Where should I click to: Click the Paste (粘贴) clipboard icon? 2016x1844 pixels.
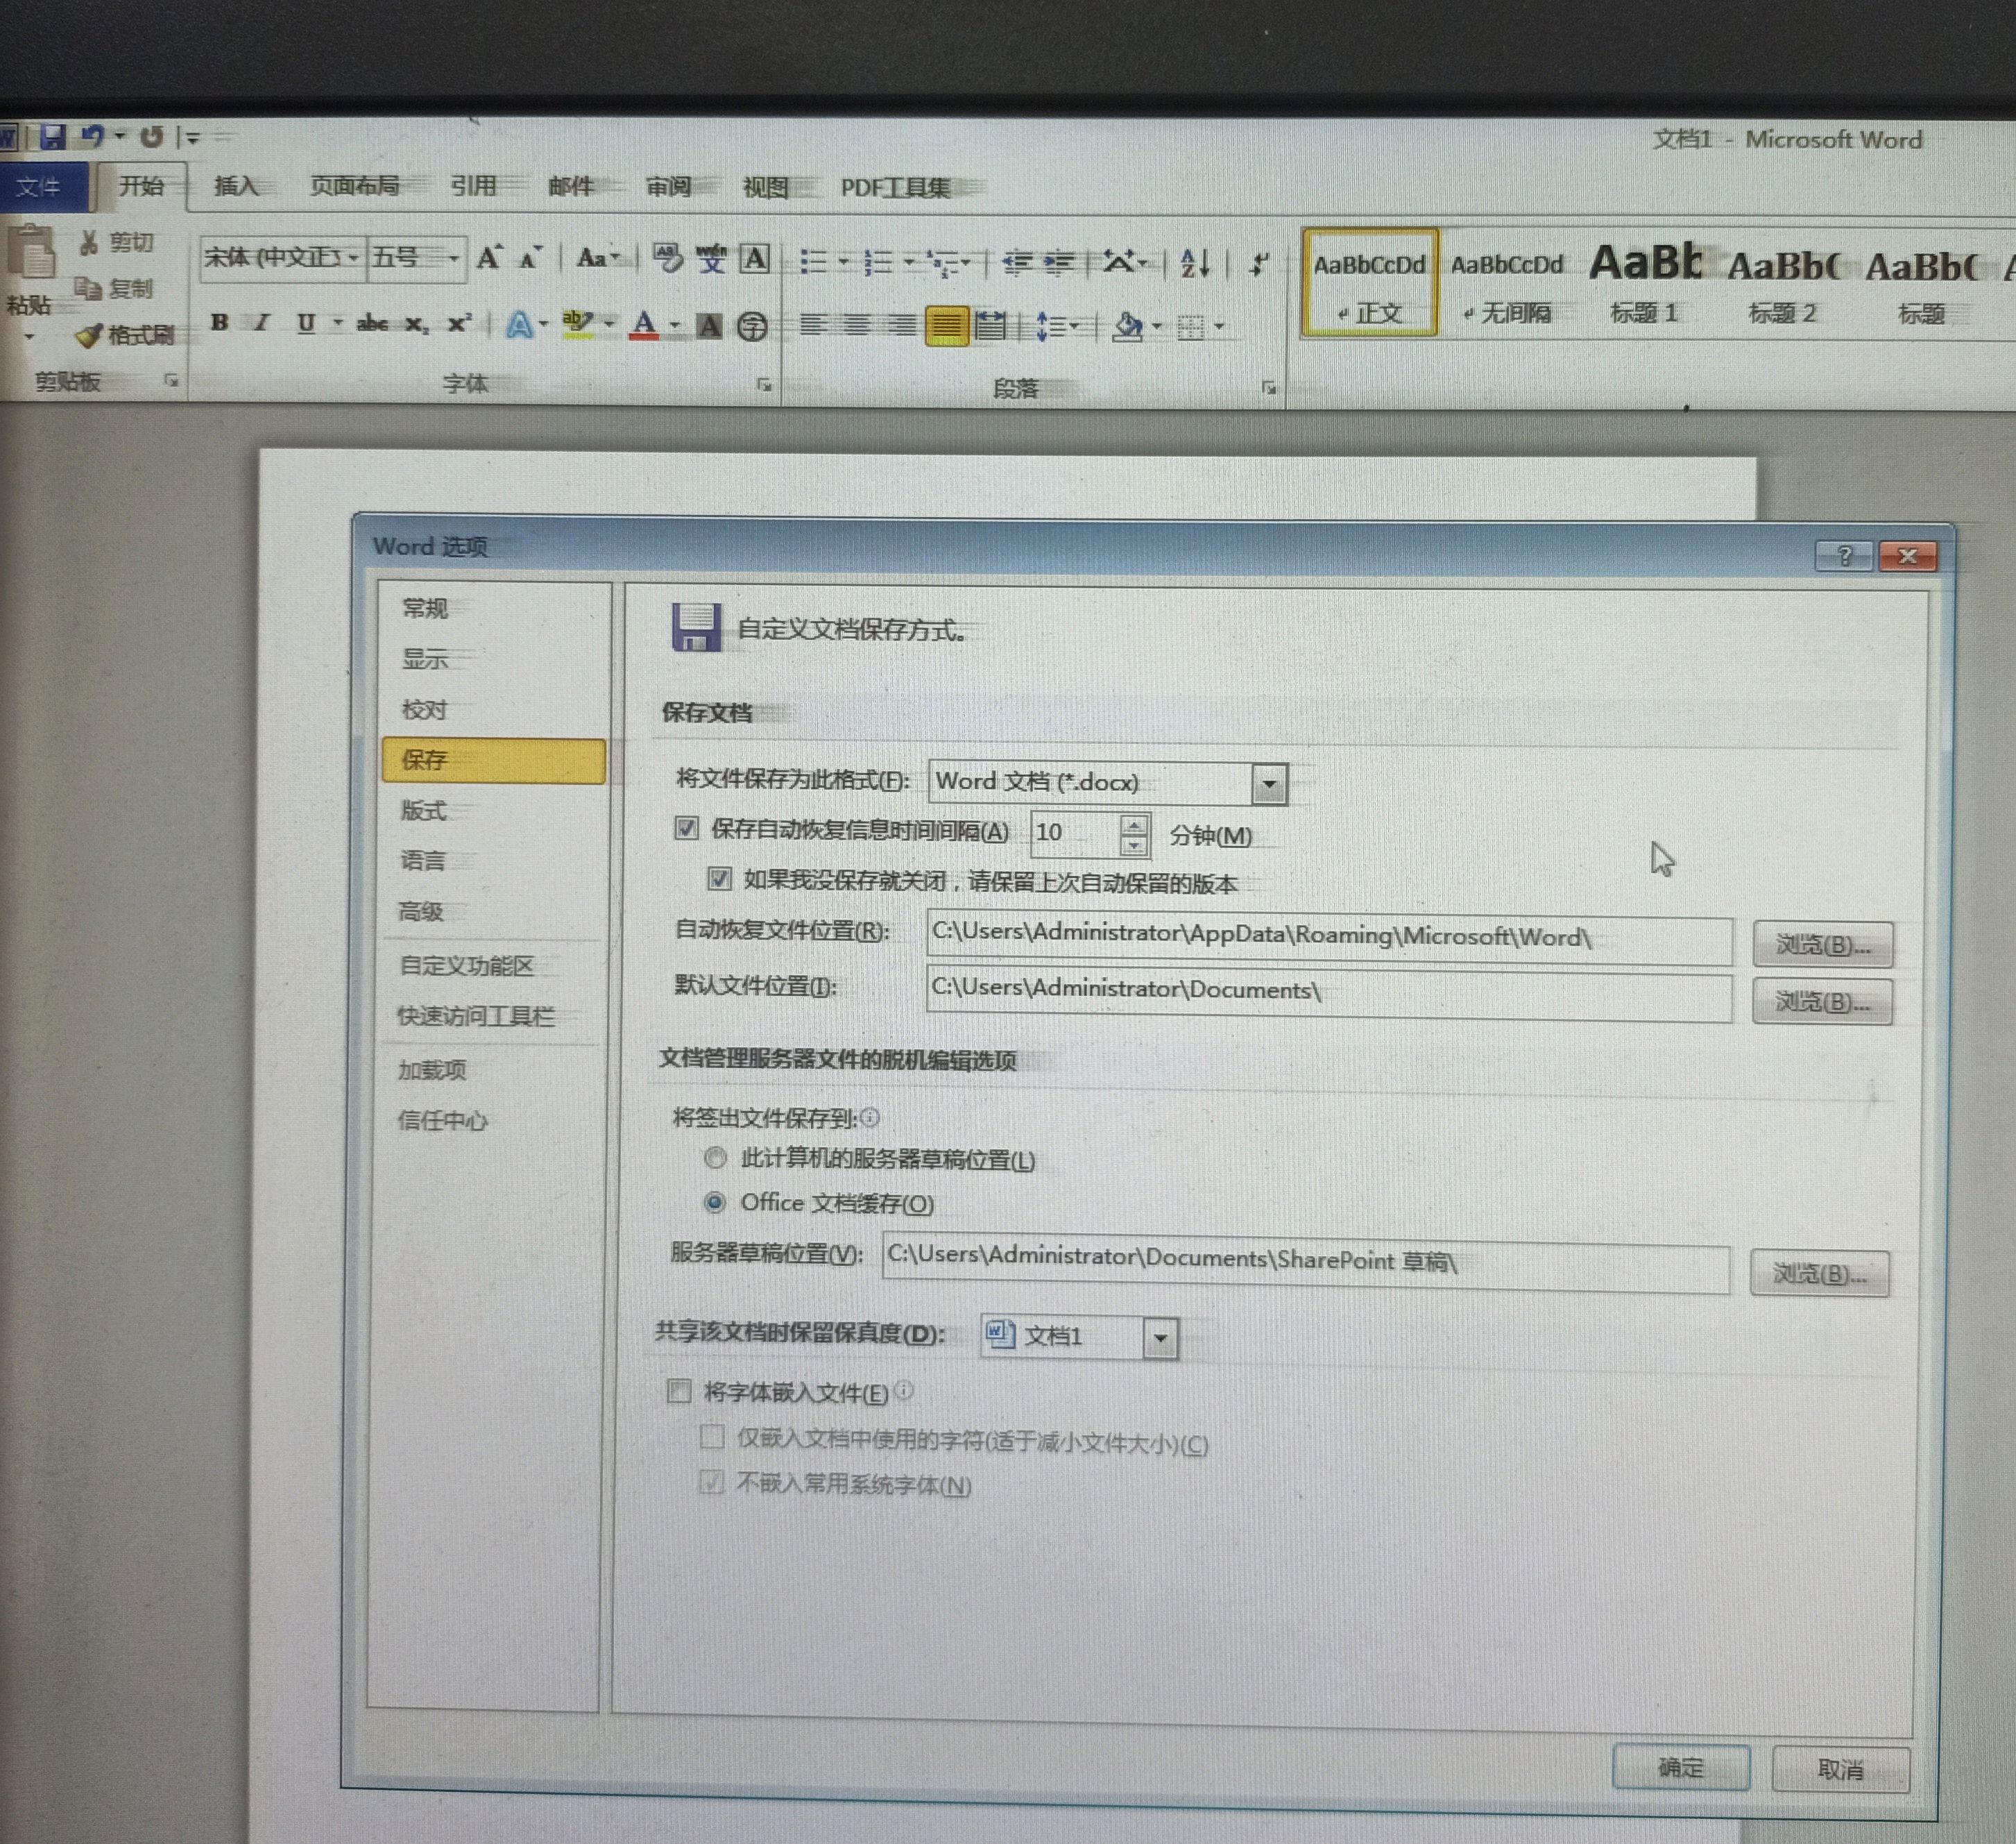pyautogui.click(x=31, y=250)
